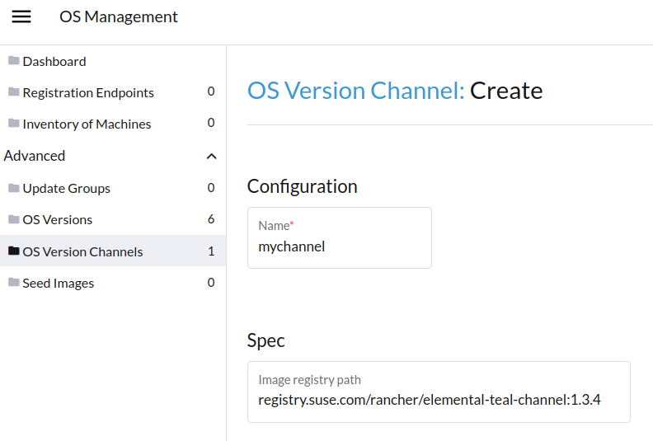Go to Dashboard via its text label

(54, 61)
